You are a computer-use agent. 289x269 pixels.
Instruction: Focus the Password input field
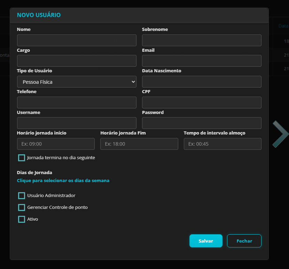(202, 123)
